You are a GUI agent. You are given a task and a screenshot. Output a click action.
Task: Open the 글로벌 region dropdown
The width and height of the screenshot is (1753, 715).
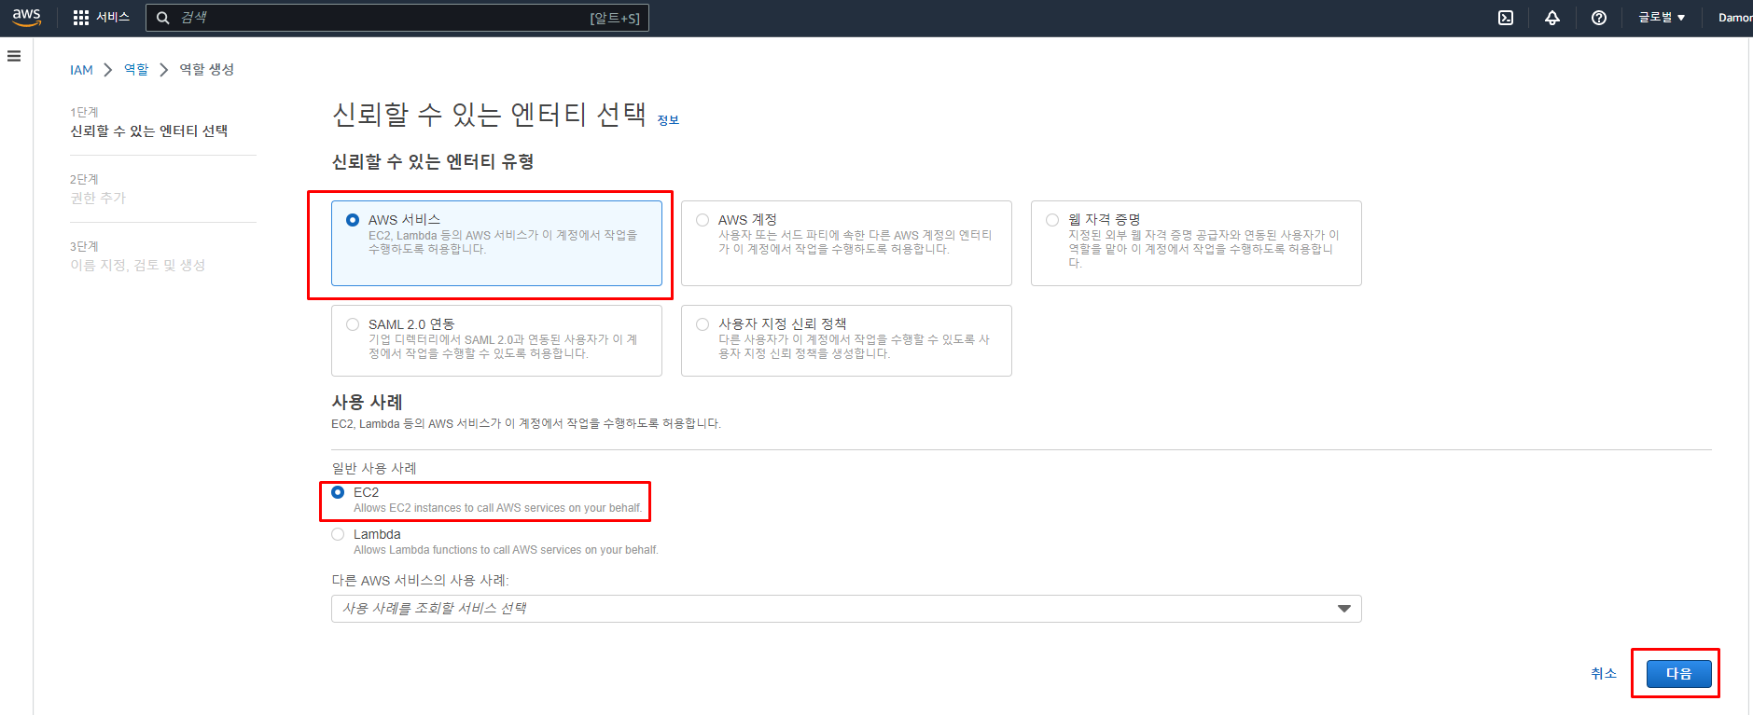[x=1662, y=18]
